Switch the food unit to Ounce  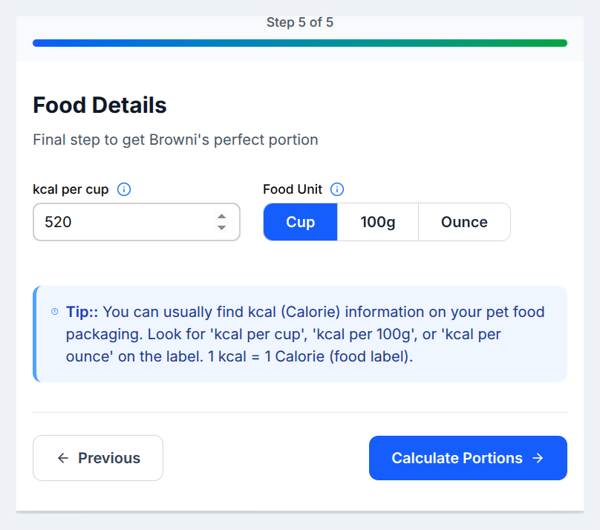464,221
